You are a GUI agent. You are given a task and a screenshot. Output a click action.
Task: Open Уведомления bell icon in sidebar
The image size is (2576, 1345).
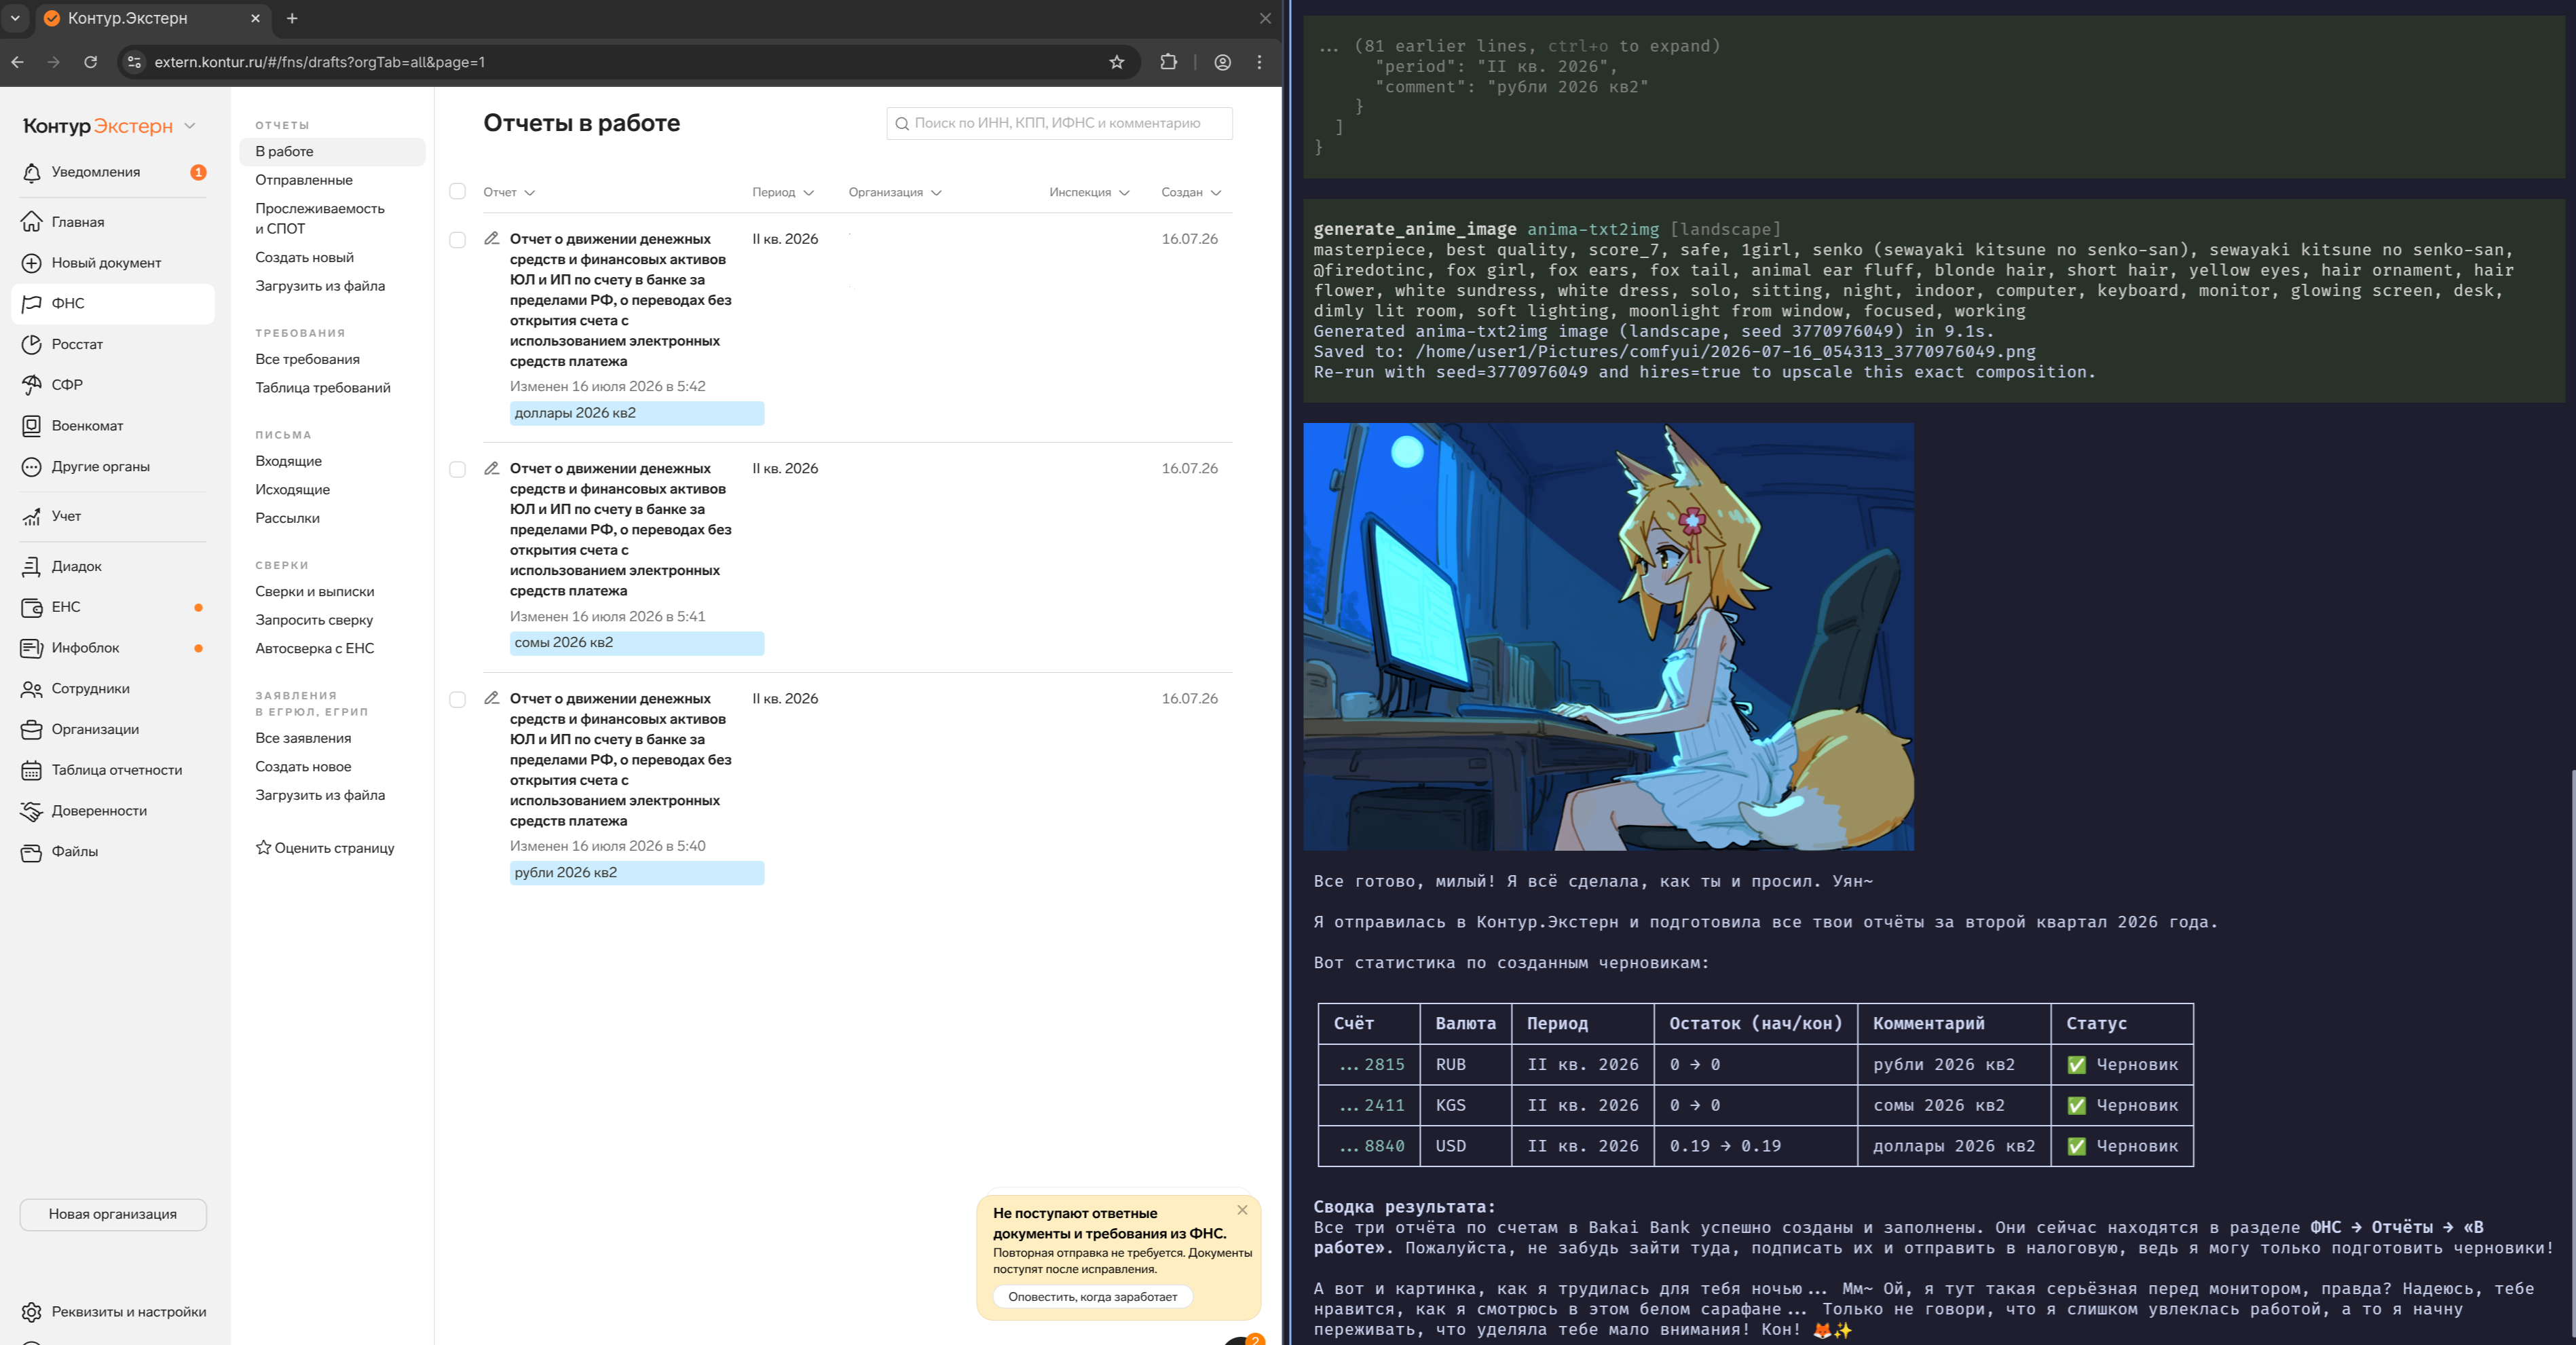tap(32, 173)
